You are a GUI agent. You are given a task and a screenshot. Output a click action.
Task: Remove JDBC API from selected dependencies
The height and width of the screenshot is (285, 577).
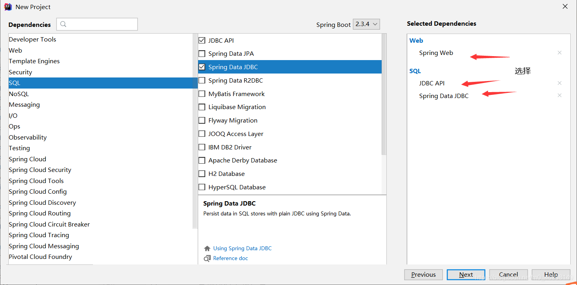pyautogui.click(x=559, y=83)
